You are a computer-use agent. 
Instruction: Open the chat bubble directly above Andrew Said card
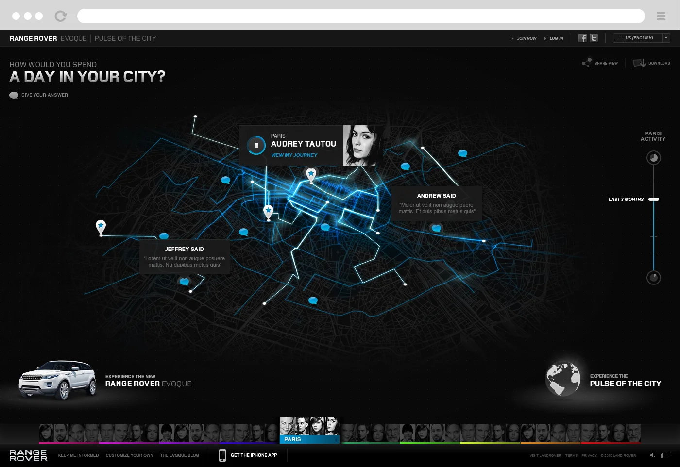pos(405,167)
